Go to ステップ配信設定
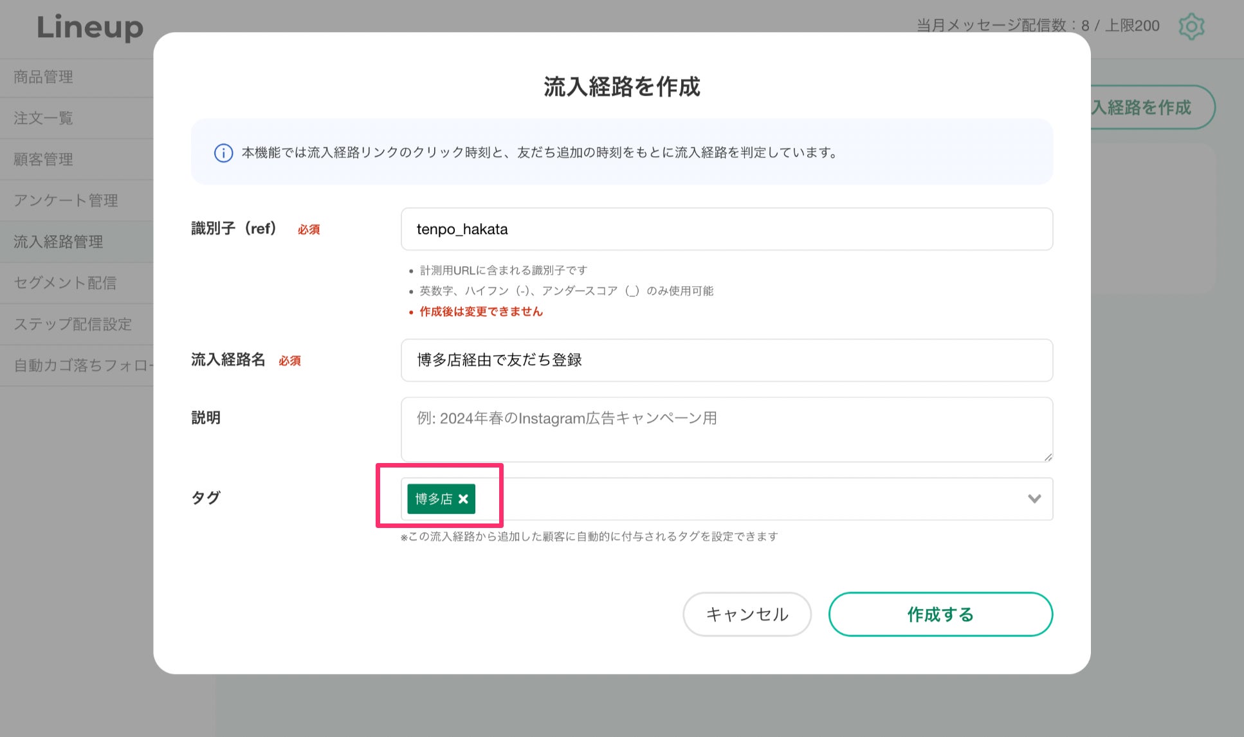Image resolution: width=1244 pixels, height=737 pixels. point(73,324)
